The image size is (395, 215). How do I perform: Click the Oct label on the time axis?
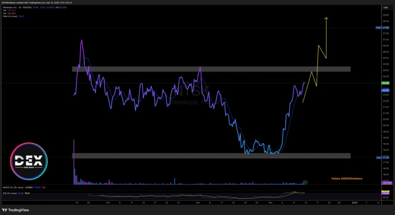coord(108,203)
